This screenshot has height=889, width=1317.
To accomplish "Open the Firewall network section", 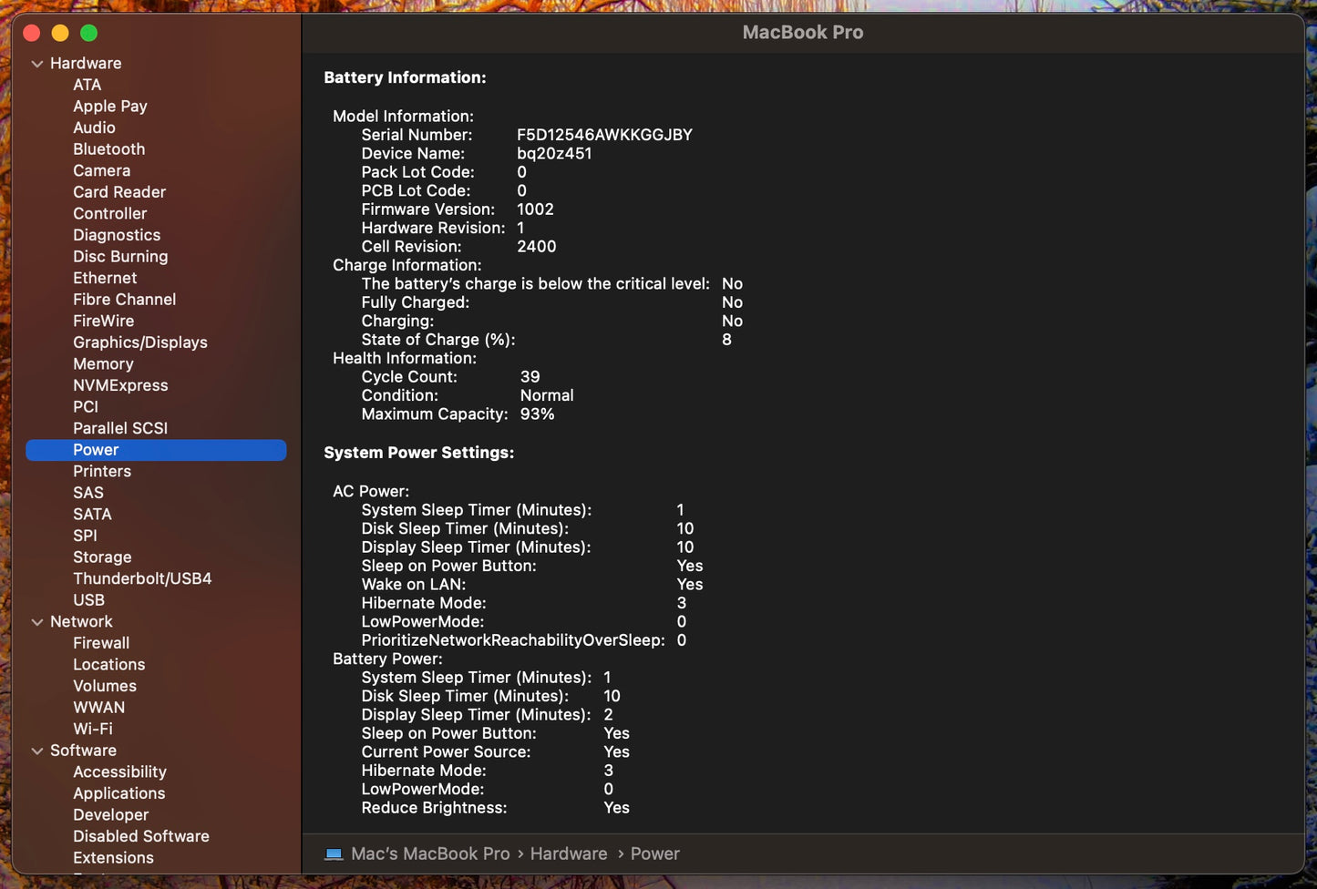I will (x=101, y=643).
